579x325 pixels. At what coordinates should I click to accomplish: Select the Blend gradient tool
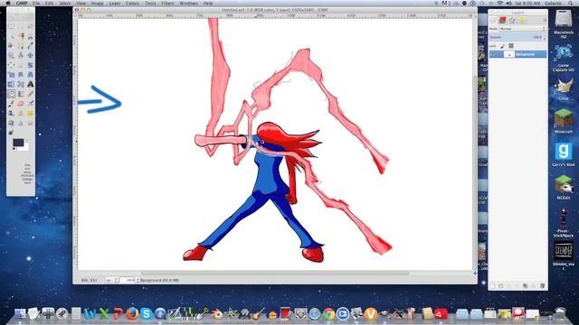(21, 94)
